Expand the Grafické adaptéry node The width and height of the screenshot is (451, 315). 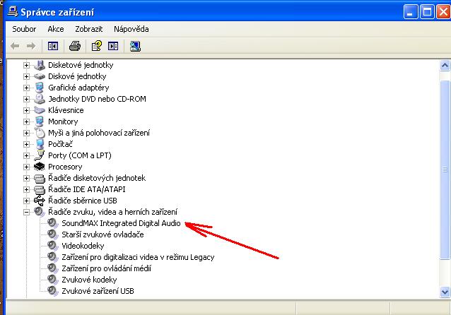26,88
